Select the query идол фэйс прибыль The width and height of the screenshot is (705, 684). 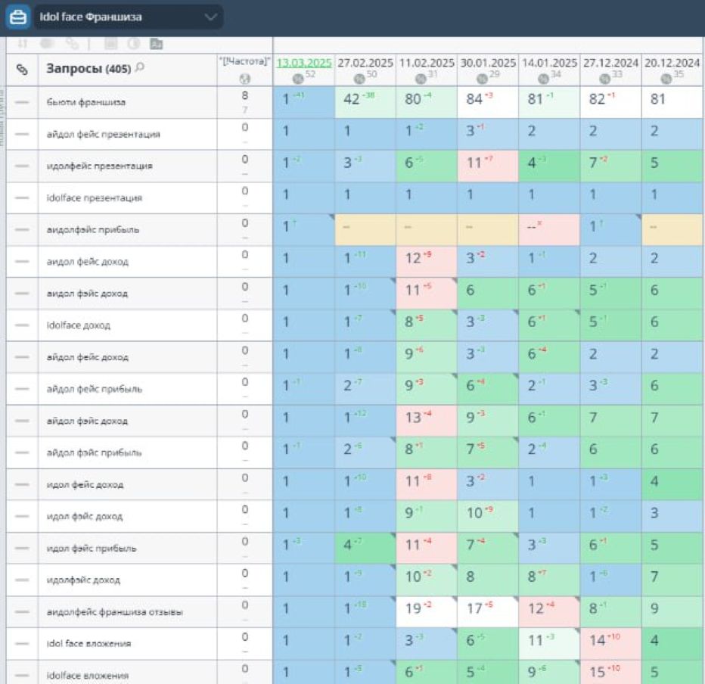92,549
